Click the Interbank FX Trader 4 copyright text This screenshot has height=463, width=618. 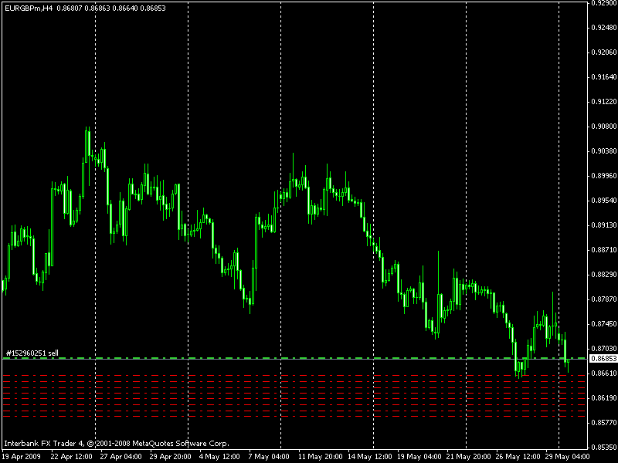pyautogui.click(x=116, y=444)
